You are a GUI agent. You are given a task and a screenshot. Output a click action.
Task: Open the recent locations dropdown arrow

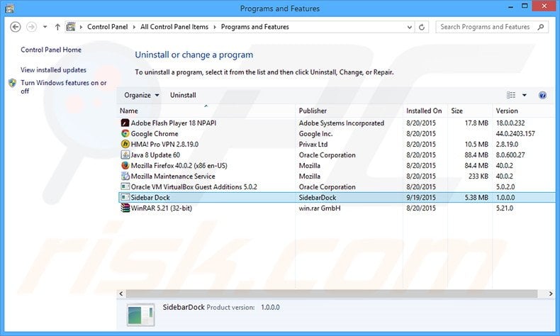pos(45,27)
